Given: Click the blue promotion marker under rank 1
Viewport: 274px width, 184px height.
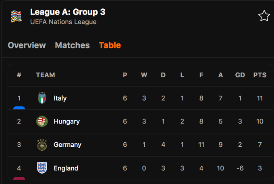Looking at the screenshot, I should pos(19,108).
